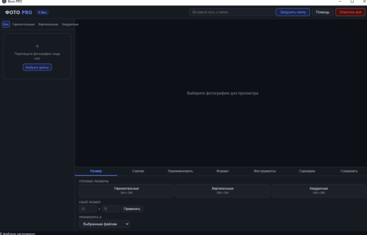Screen dimensions: 367x235
Task: Choose the Вертикальные 256 x 384 preset
Action: (x=223, y=190)
